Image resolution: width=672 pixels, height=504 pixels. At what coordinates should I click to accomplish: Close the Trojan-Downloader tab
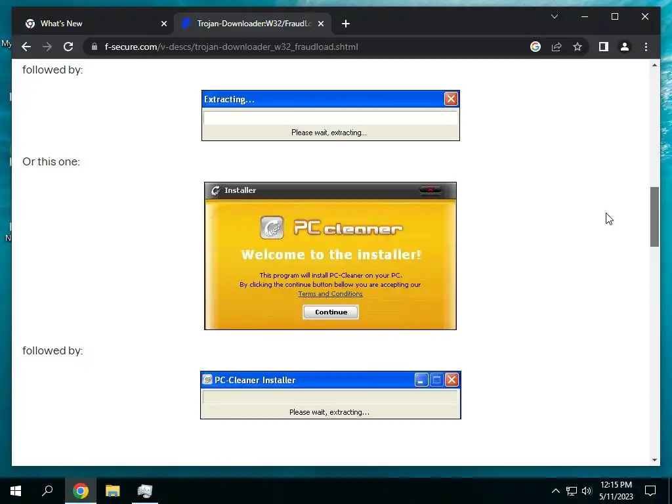click(x=320, y=24)
